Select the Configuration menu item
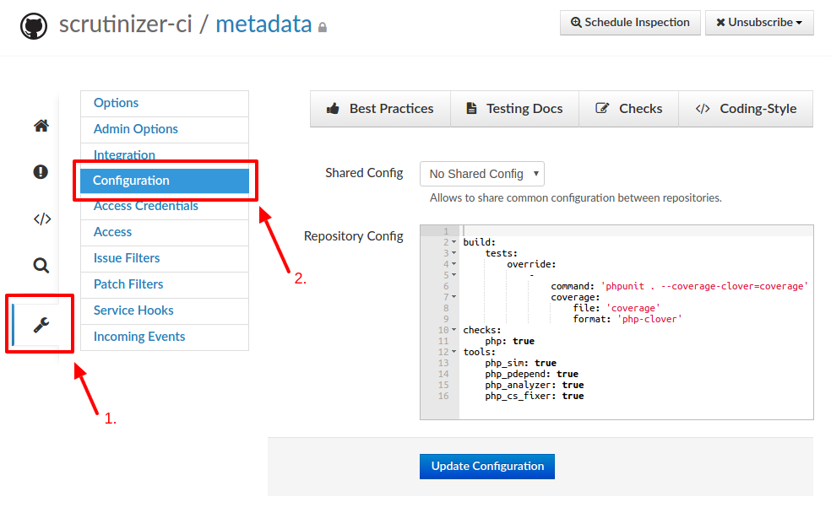This screenshot has width=831, height=513. 165,181
